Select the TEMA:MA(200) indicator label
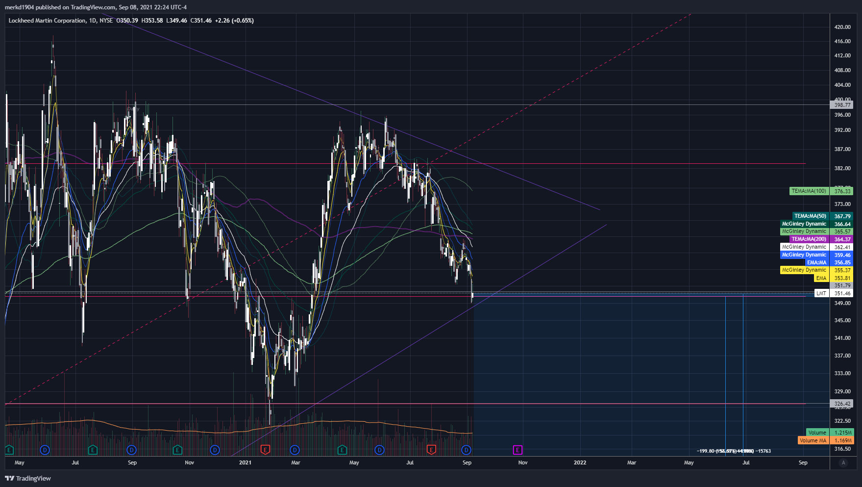Viewport: 862px width, 487px height. click(x=809, y=239)
